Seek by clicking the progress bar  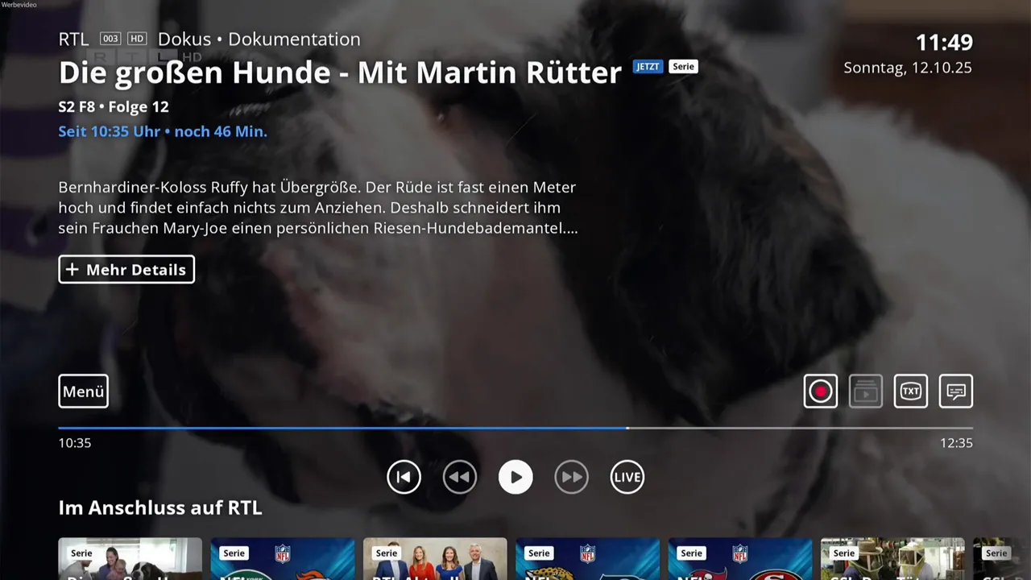[x=515, y=428]
